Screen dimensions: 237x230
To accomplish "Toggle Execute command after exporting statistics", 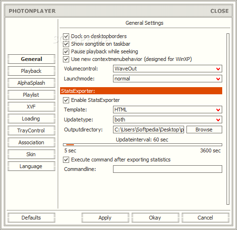I will [x=66, y=160].
